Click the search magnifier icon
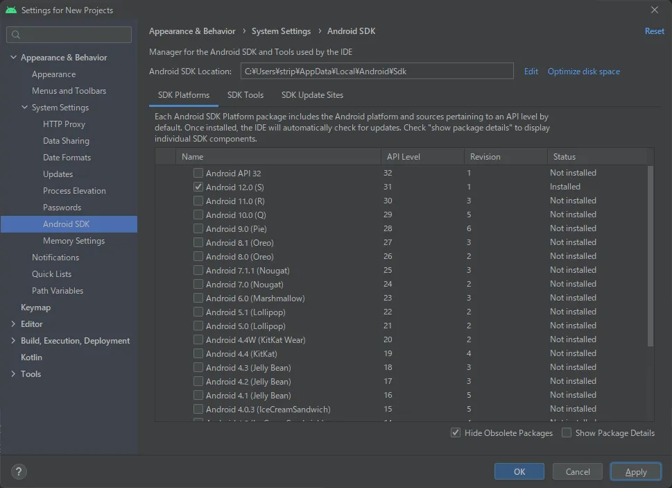The width and height of the screenshot is (672, 488). (x=16, y=35)
